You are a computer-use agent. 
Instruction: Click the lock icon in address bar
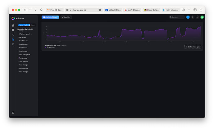[x=85, y=10]
